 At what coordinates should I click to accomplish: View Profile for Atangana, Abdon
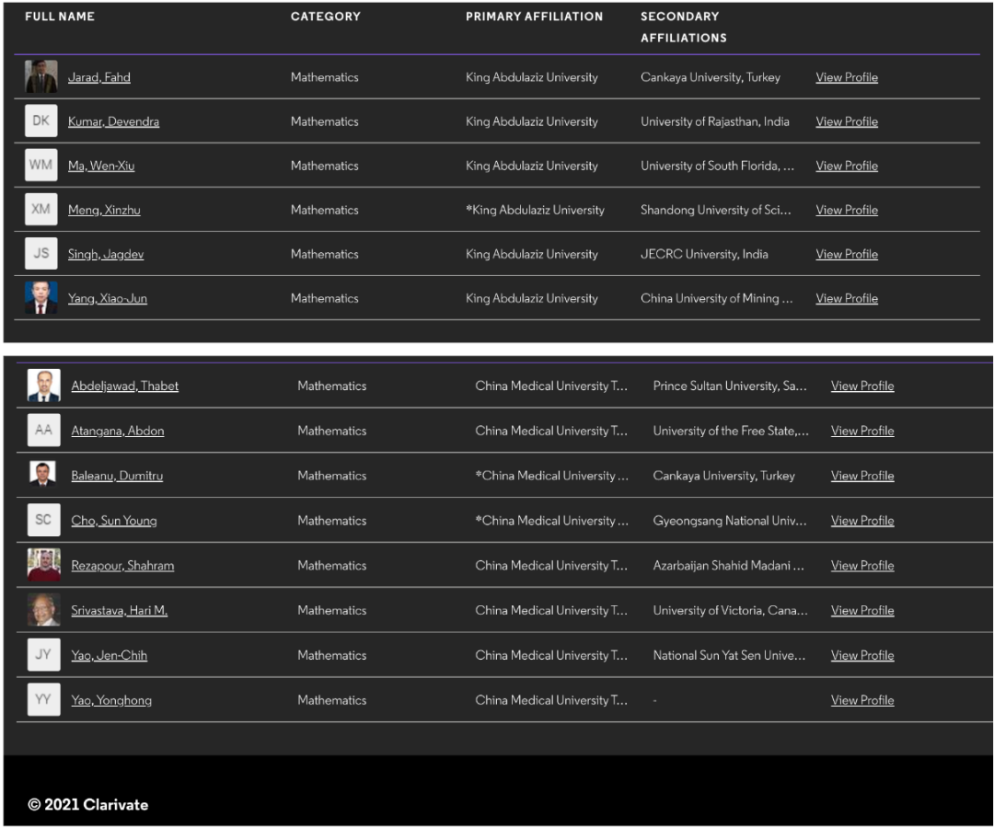pyautogui.click(x=862, y=431)
